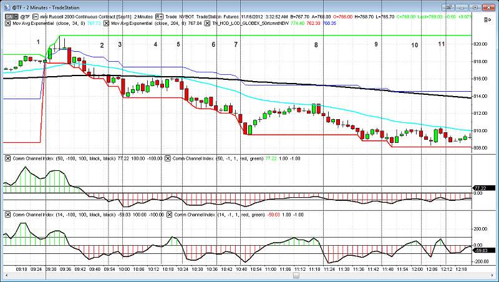Toggle the Mov Avg Exponential 204 status box
The width and height of the screenshot is (499, 282).
pos(106,23)
